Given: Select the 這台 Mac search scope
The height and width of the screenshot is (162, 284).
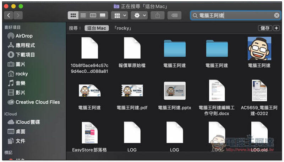Looking at the screenshot, I should 97,28.
